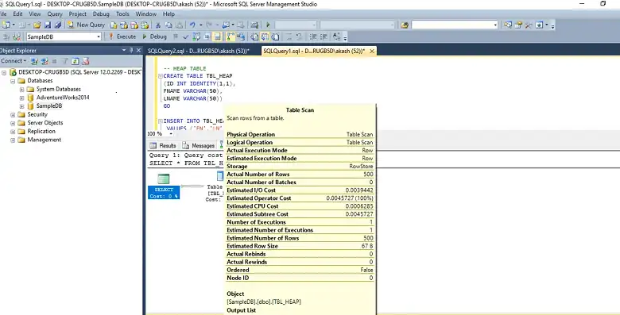Click the empty find combo box field
620x315 pixels.
tap(455, 25)
